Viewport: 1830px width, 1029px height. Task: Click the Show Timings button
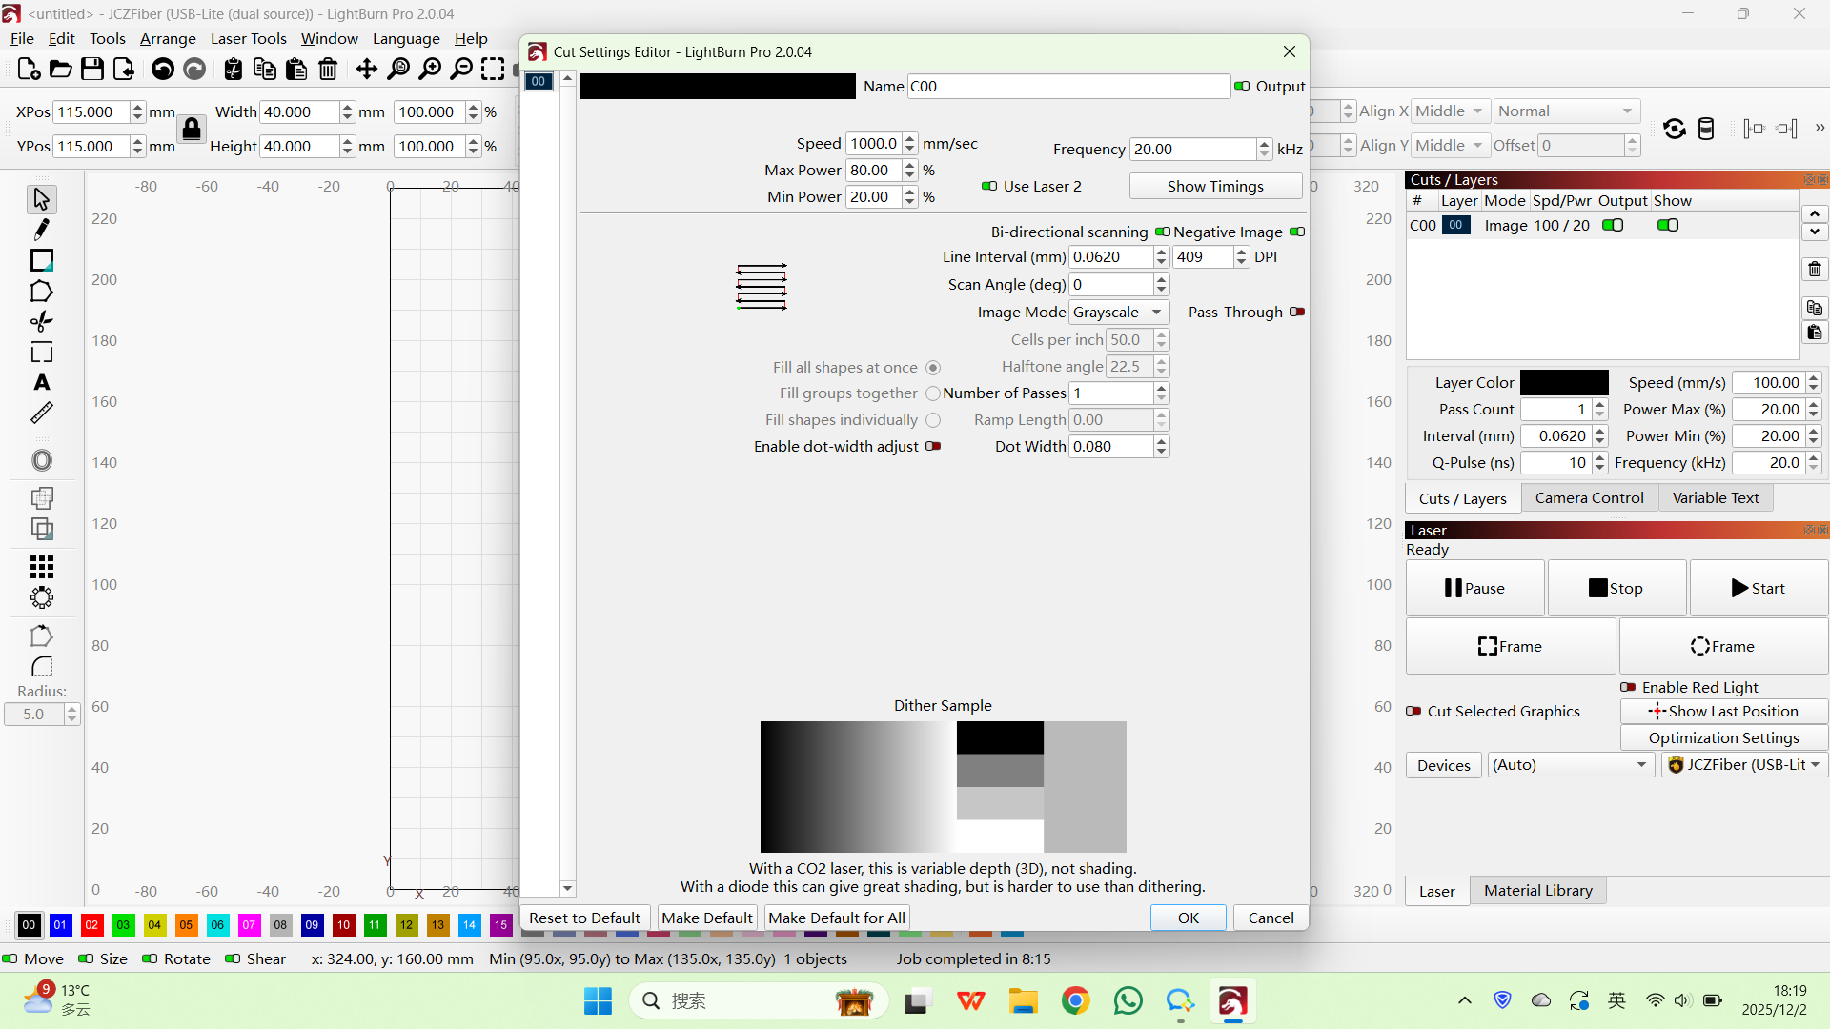1214,186
